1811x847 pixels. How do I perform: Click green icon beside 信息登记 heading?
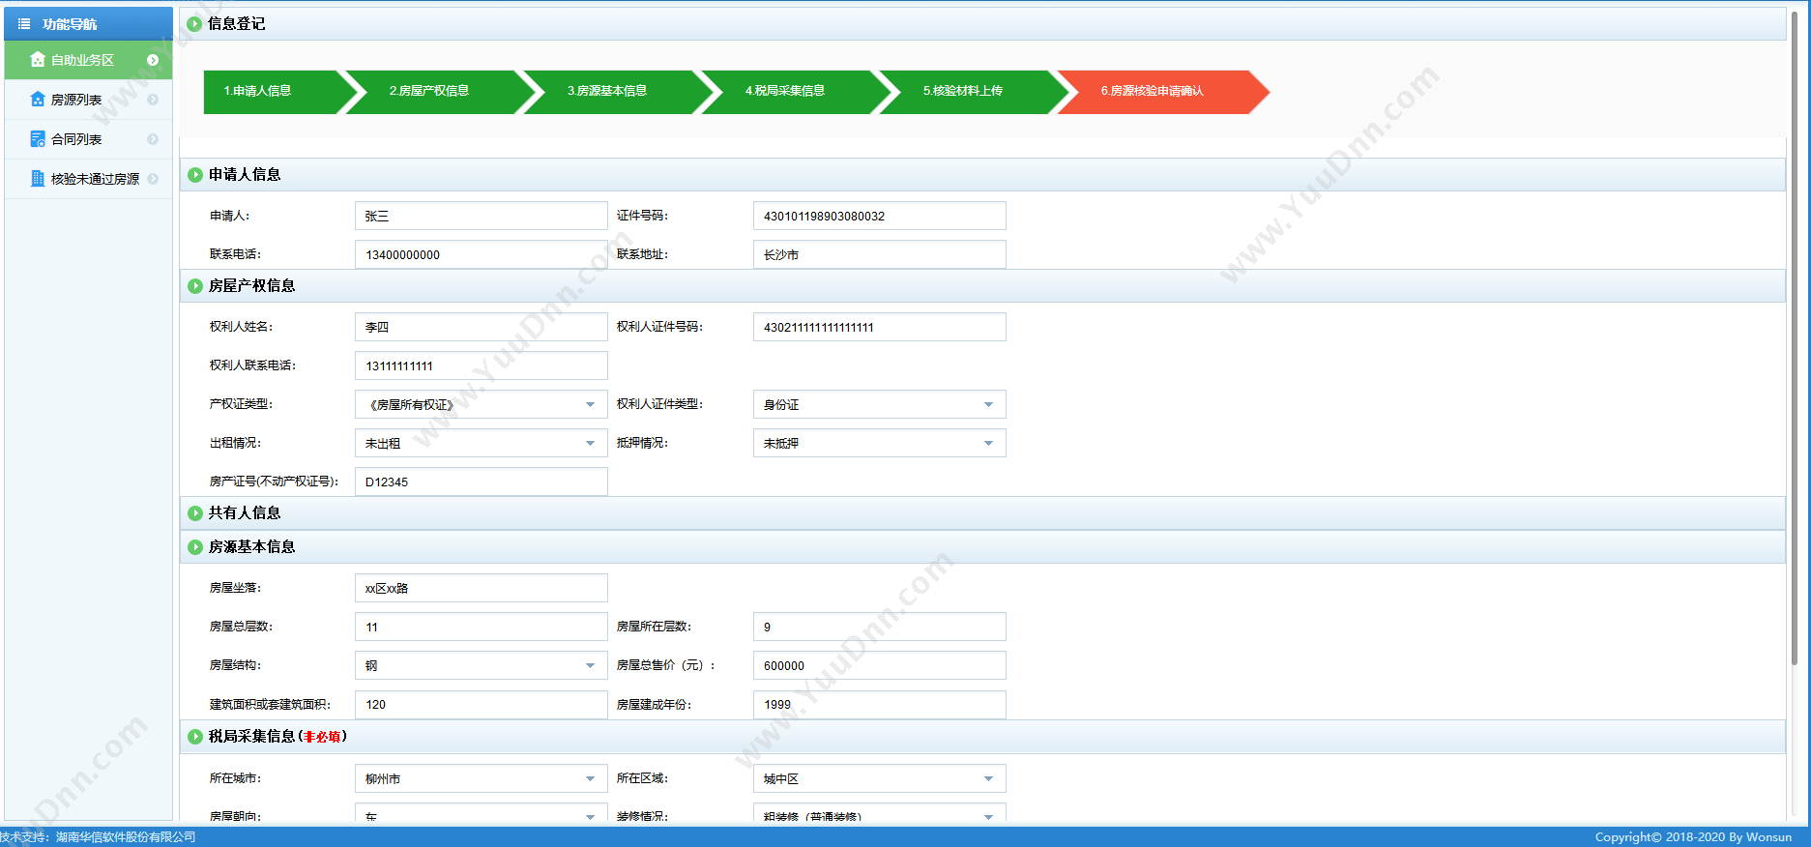click(194, 24)
